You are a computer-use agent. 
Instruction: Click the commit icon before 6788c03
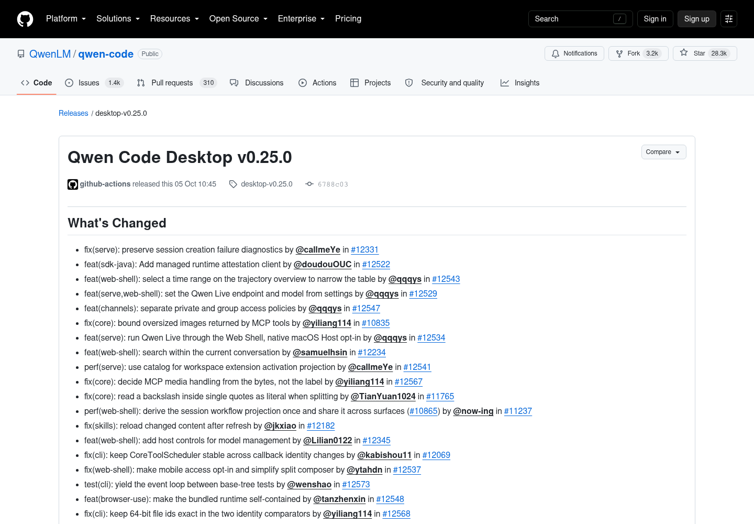(309, 184)
